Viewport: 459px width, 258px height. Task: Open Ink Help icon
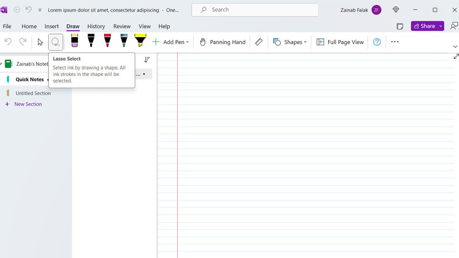point(377,42)
